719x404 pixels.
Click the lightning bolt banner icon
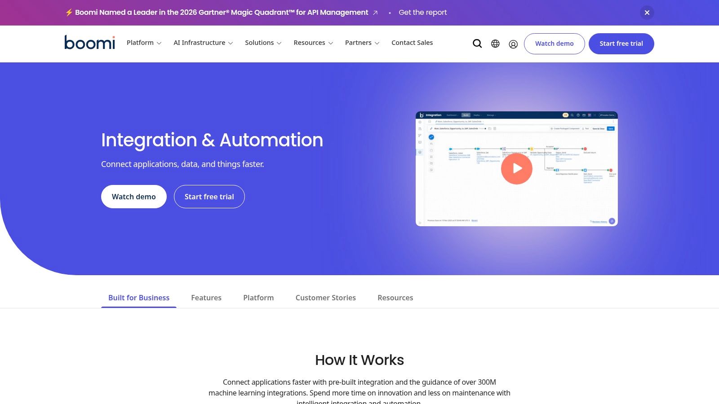pos(69,13)
